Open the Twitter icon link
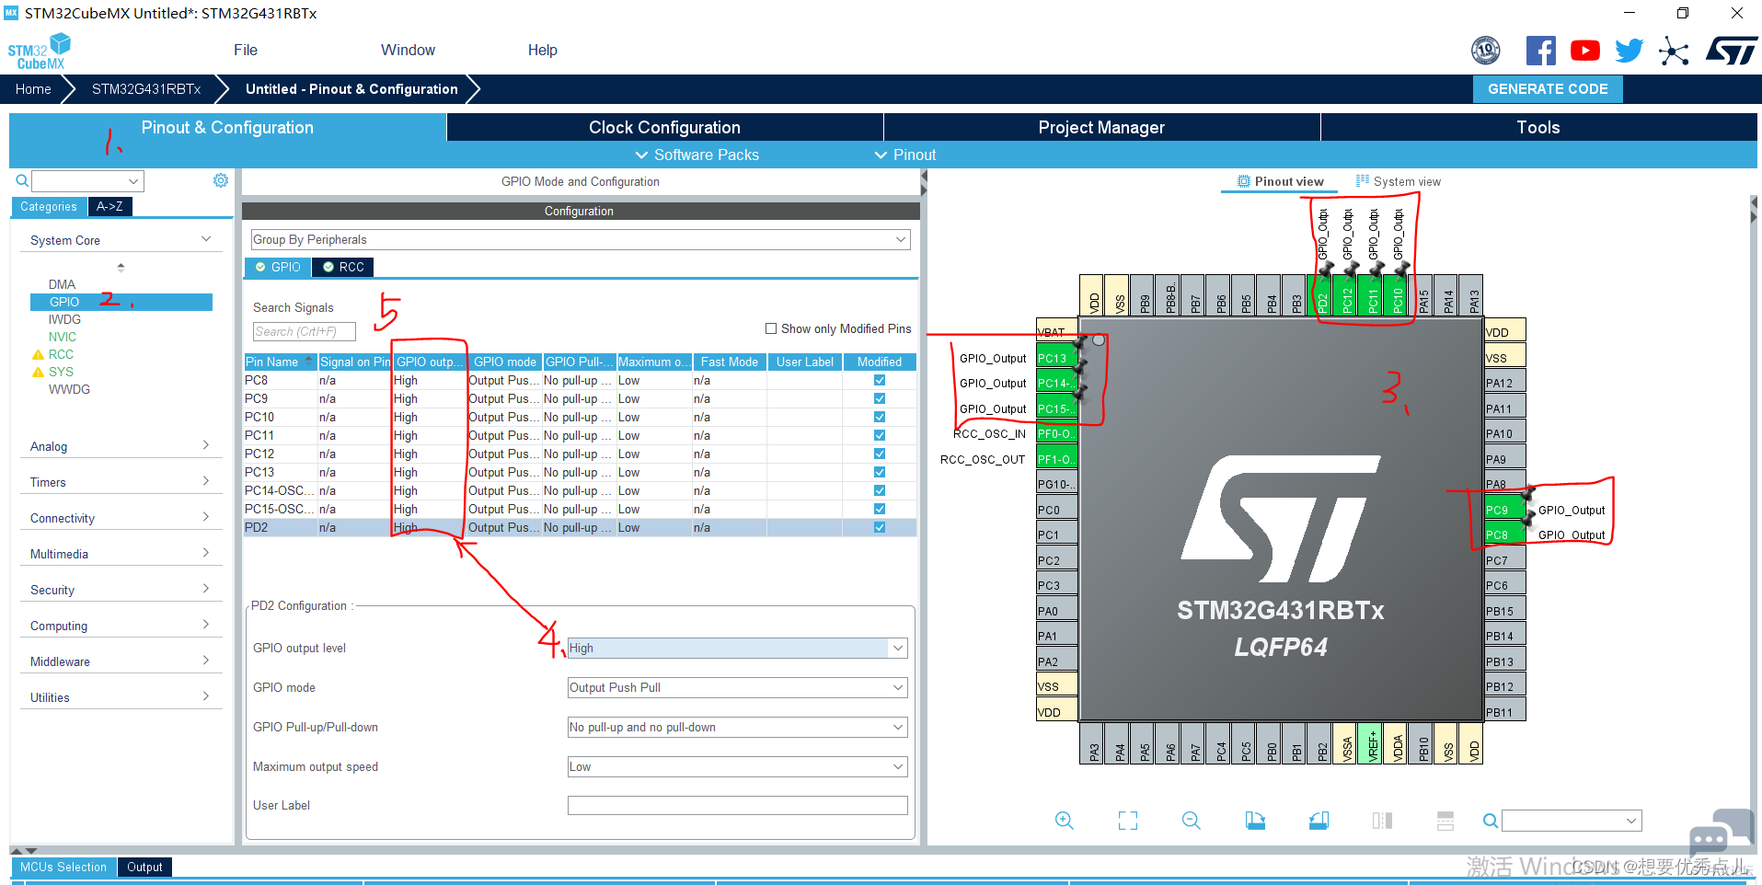 pyautogui.click(x=1629, y=51)
